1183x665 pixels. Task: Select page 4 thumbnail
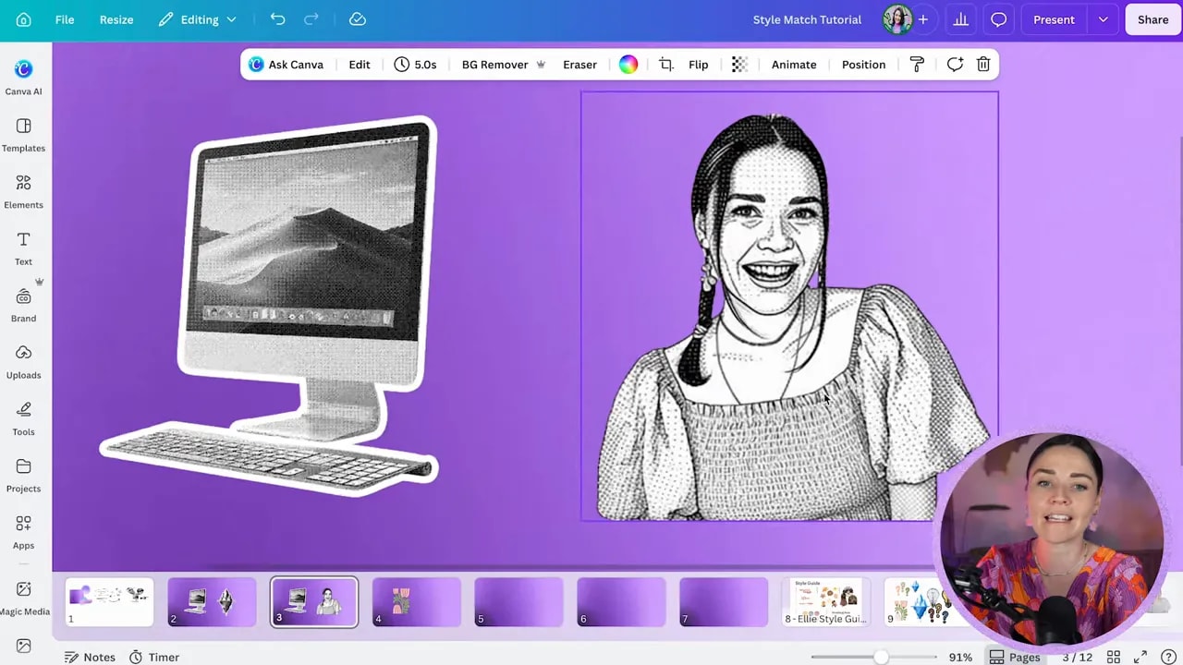pos(417,602)
